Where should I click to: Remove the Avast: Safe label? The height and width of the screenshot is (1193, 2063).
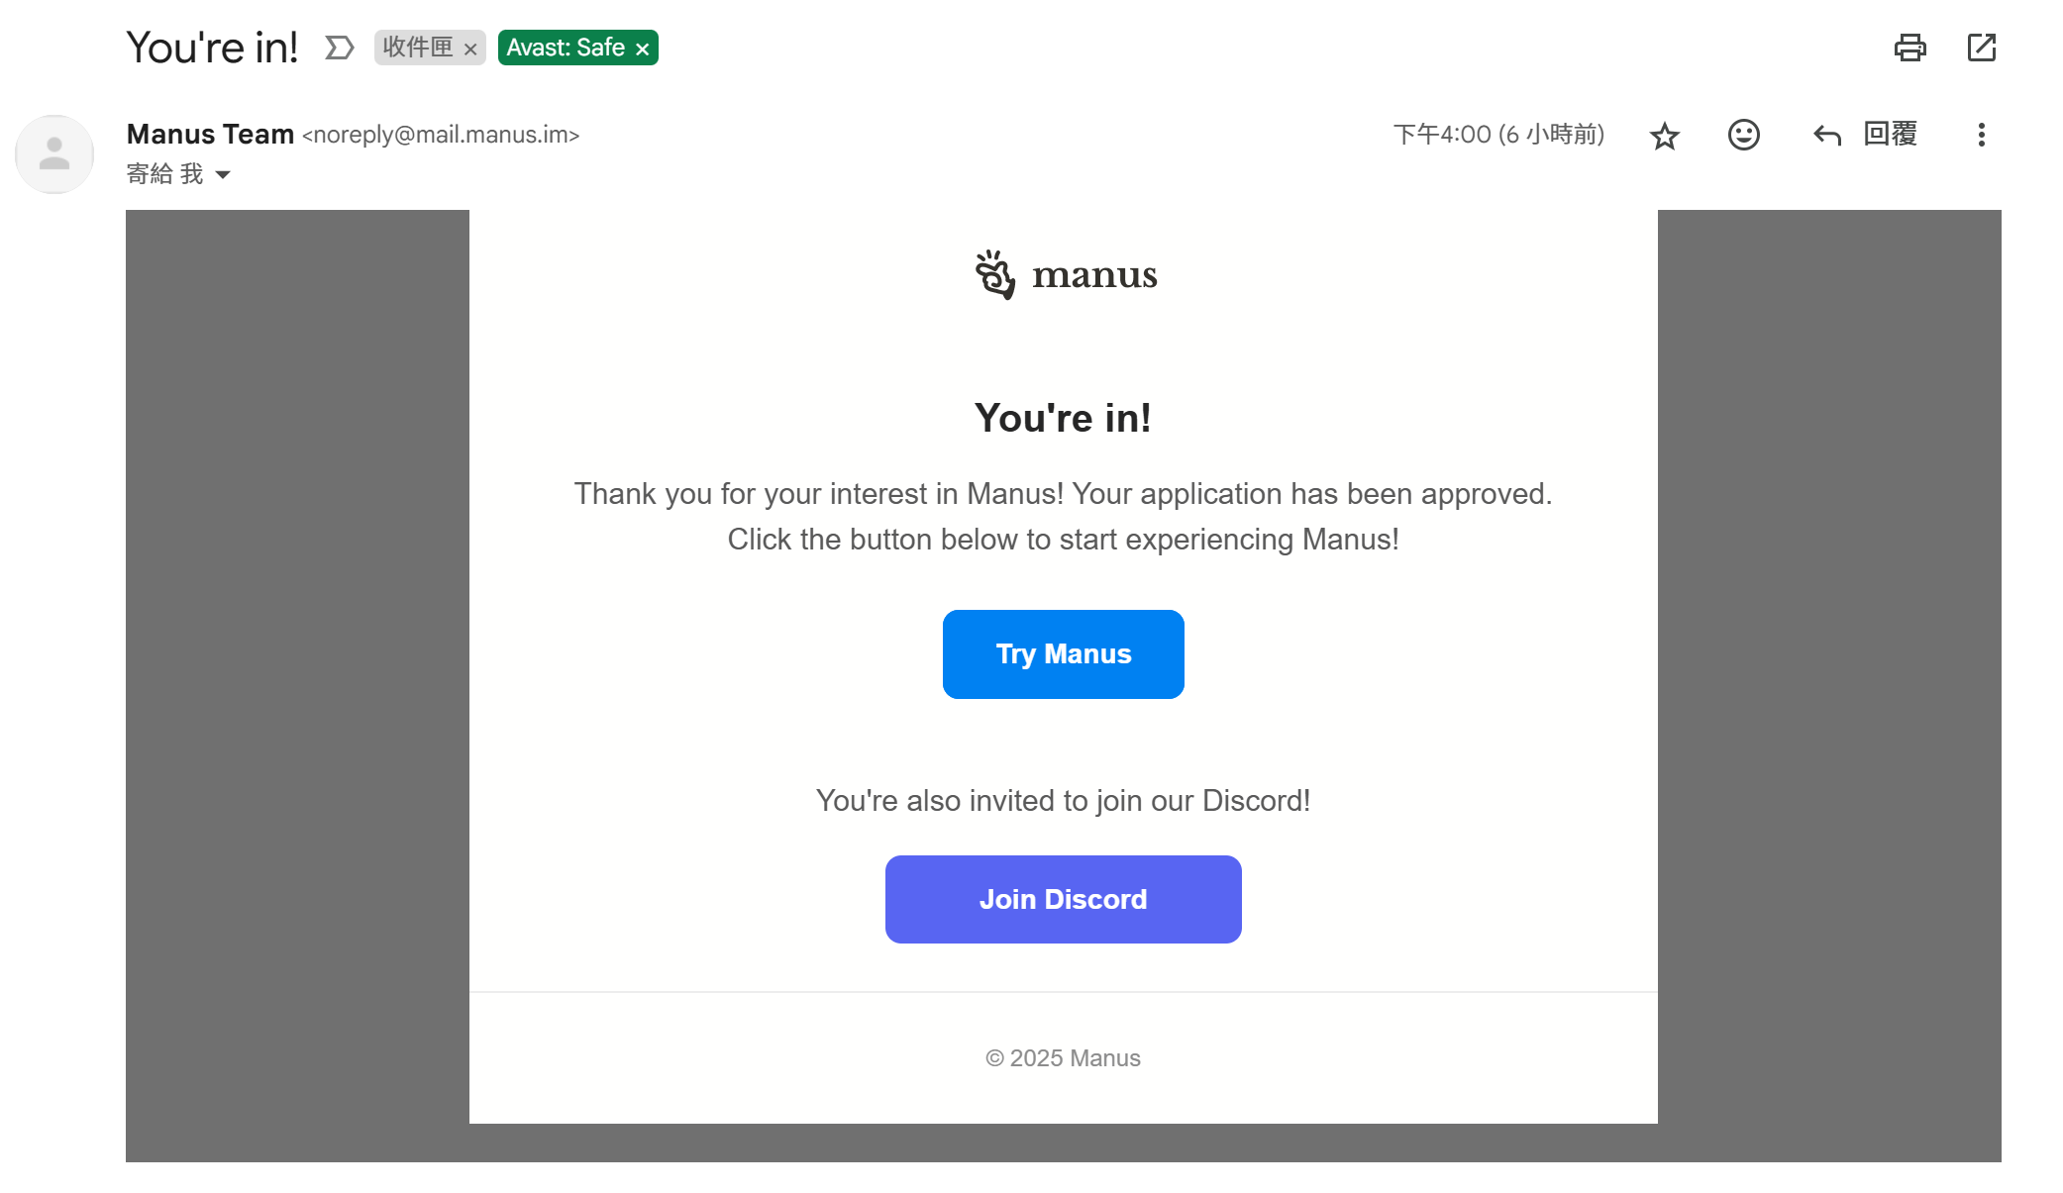click(643, 49)
